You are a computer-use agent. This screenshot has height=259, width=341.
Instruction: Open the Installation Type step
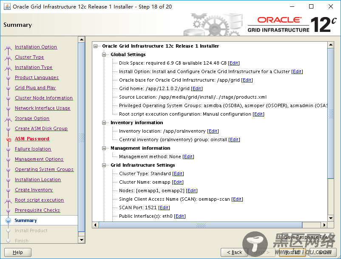click(34, 68)
